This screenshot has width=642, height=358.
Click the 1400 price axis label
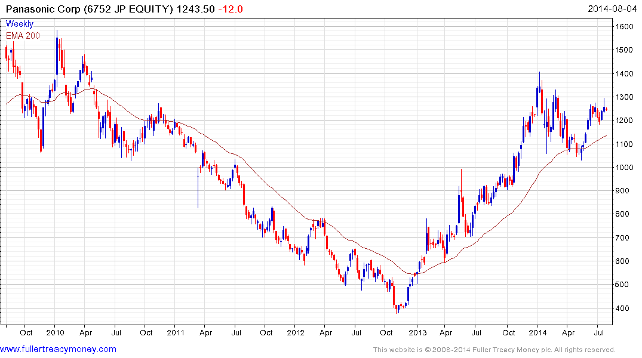coord(625,73)
